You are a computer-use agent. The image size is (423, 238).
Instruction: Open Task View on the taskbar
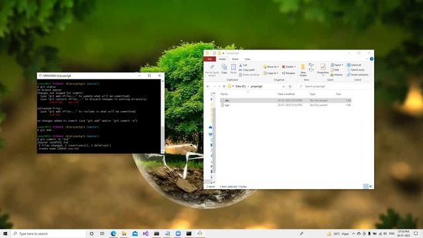pyautogui.click(x=102, y=233)
